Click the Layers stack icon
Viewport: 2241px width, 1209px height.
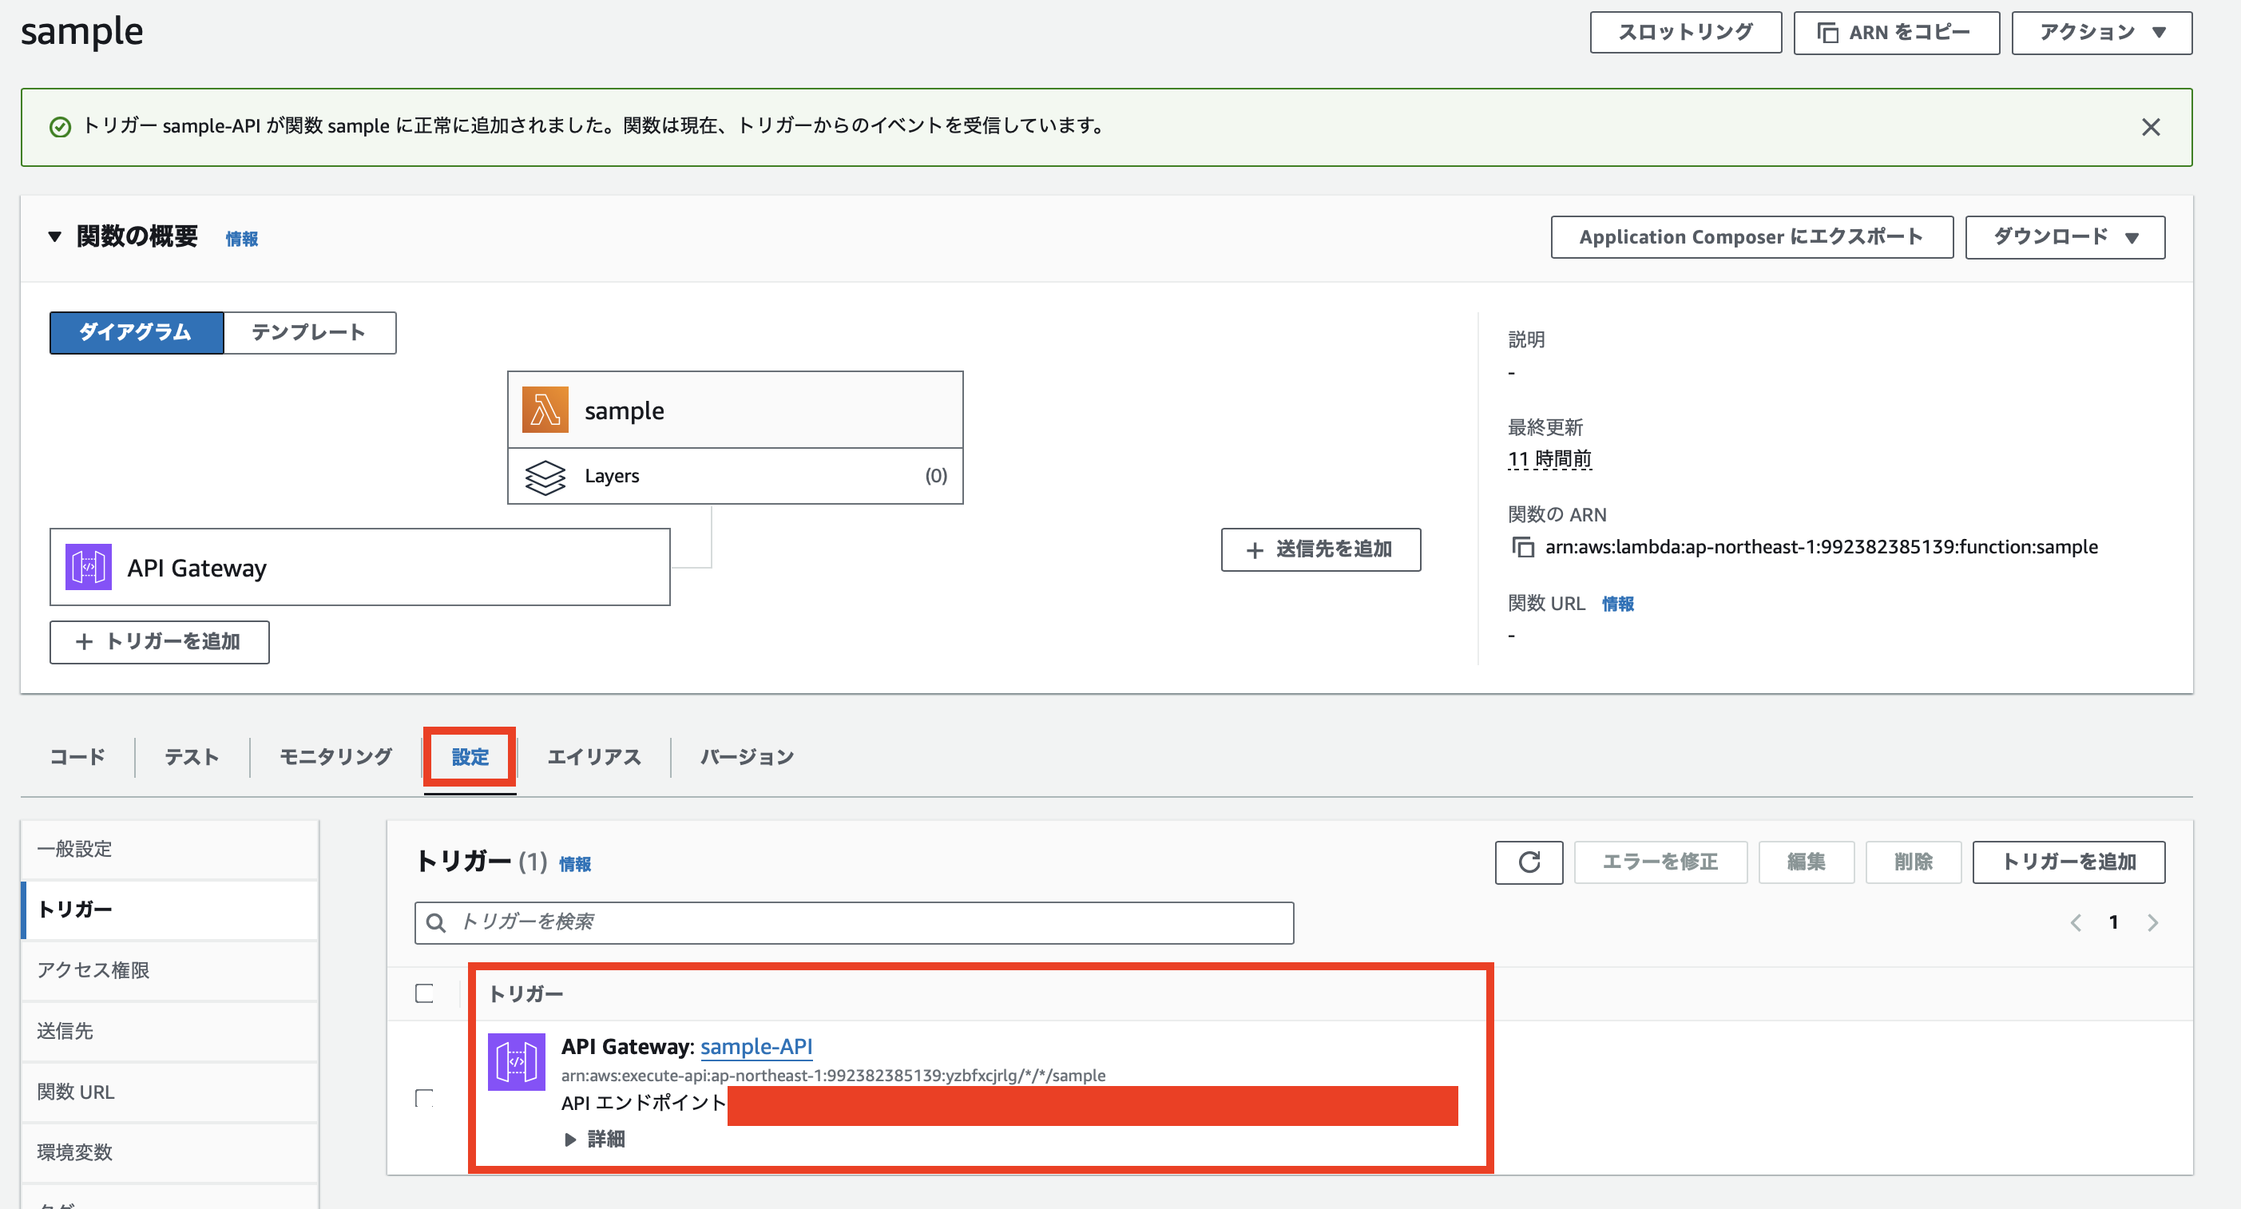tap(545, 477)
